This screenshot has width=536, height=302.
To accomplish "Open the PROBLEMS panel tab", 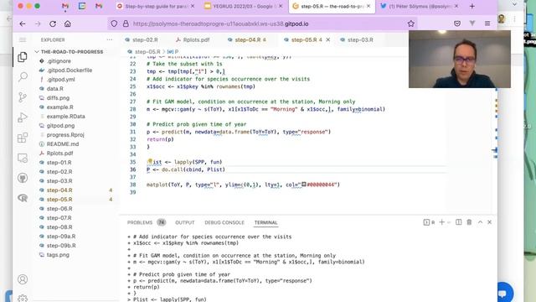I will [140, 222].
